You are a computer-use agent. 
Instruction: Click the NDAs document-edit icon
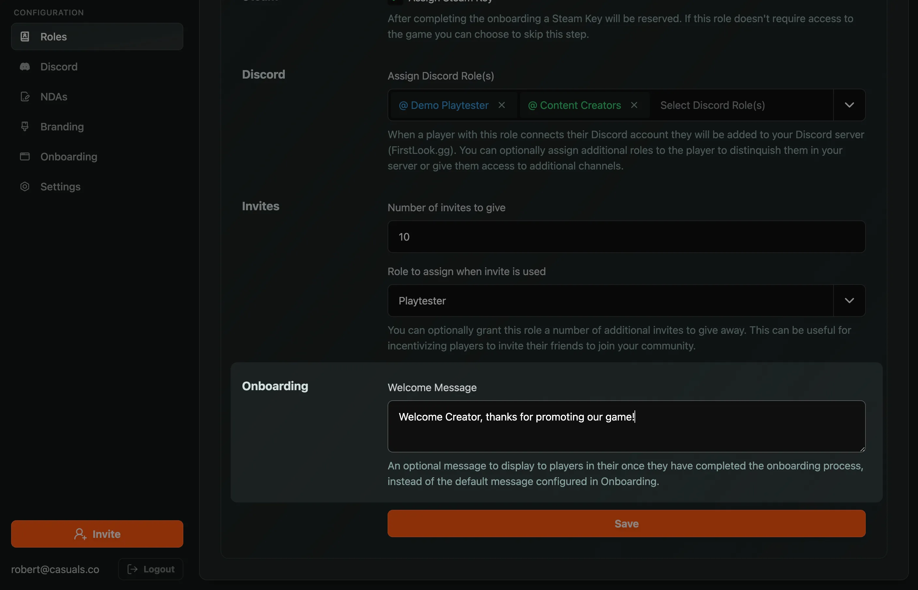pos(25,96)
